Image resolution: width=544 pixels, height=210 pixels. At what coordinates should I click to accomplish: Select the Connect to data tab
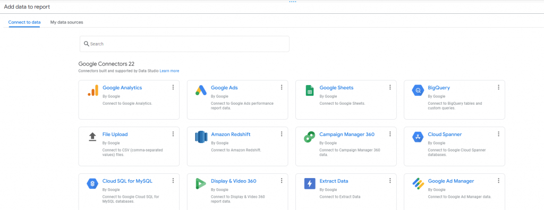pyautogui.click(x=24, y=22)
